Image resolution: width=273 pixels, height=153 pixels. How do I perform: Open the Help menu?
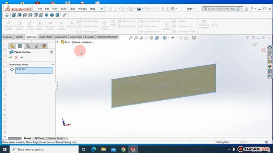click(93, 9)
